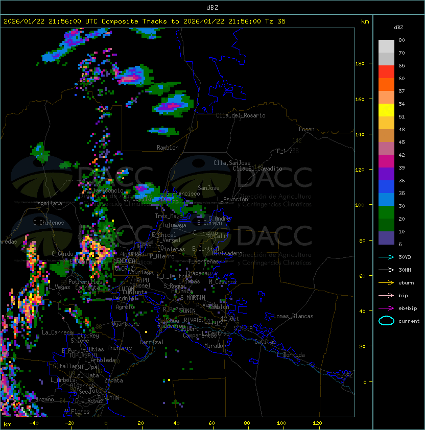Click the Composite Tracks timestamp header line
This screenshot has width=425, height=430.
click(145, 21)
